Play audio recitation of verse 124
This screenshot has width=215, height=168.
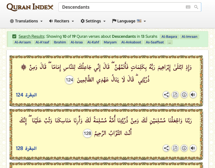pyautogui.click(x=193, y=95)
